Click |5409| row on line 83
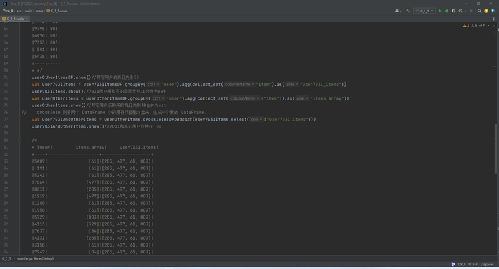Image resolution: width=499 pixels, height=269 pixels. point(92,161)
